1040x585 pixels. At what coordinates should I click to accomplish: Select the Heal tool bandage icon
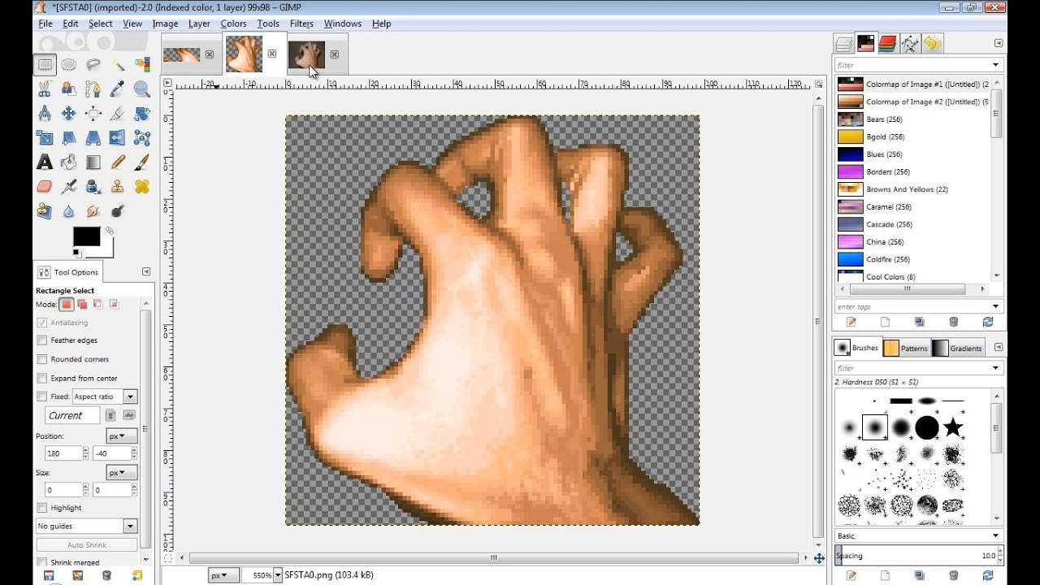142,187
